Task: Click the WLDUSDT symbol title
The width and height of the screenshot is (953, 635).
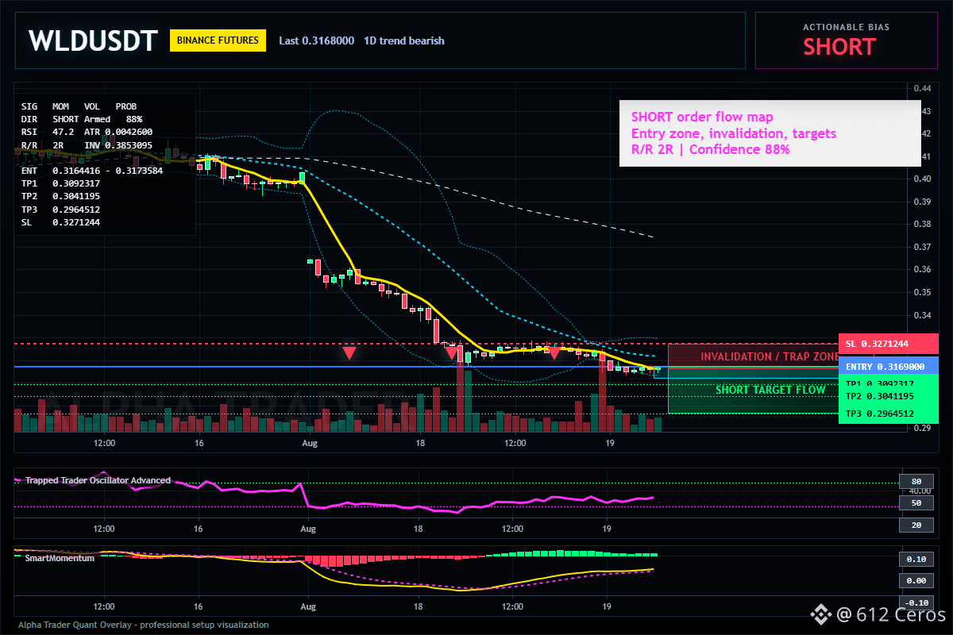Action: [93, 40]
